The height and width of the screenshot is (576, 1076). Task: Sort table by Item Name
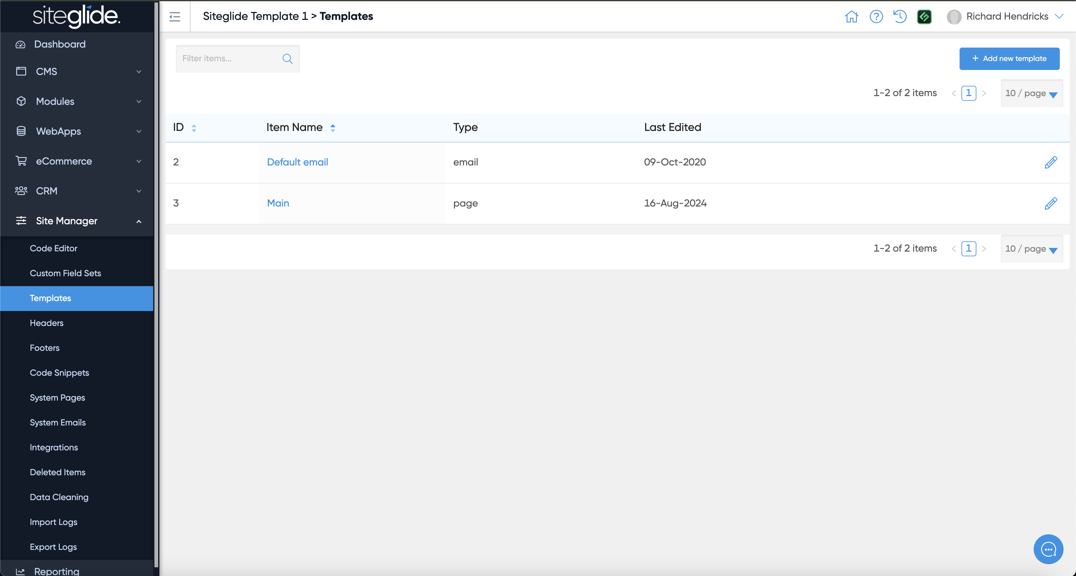click(x=333, y=128)
